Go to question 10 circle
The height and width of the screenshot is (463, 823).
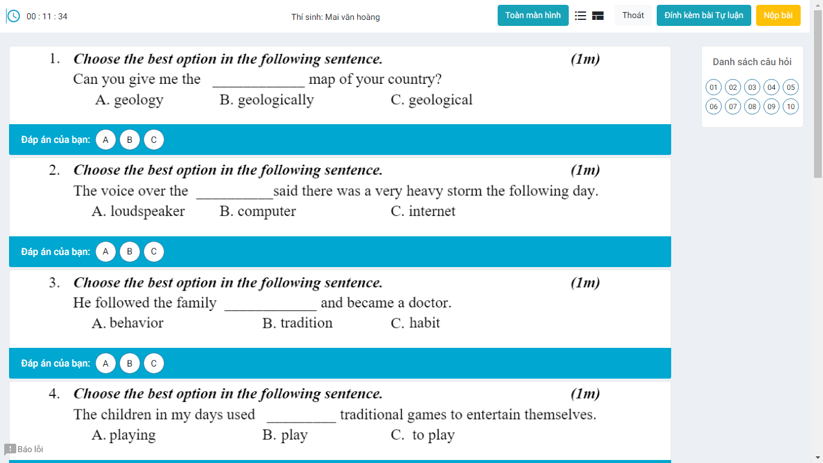tap(790, 107)
